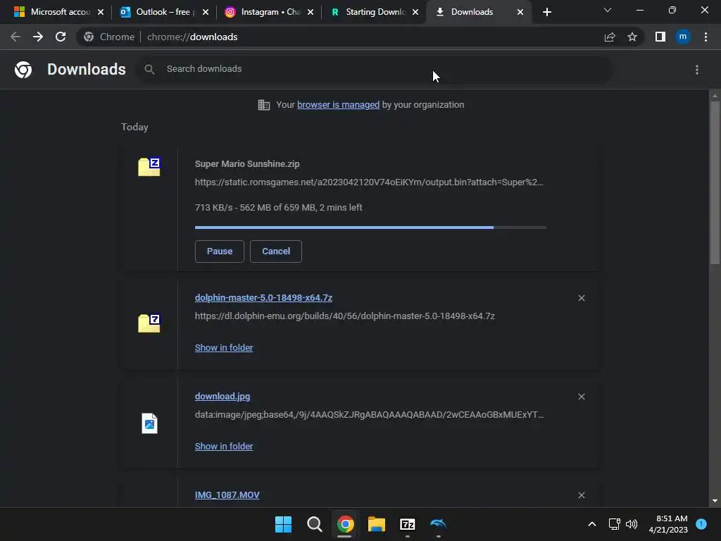Viewport: 721px width, 541px height.
Task: Click the search magnifier in downloads search
Action: (x=149, y=70)
